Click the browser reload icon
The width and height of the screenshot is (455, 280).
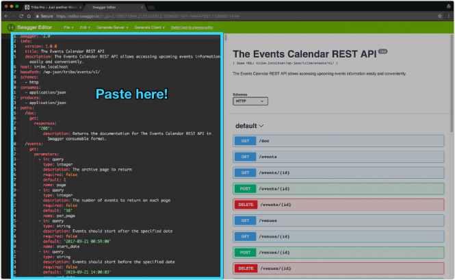[x=23, y=15]
